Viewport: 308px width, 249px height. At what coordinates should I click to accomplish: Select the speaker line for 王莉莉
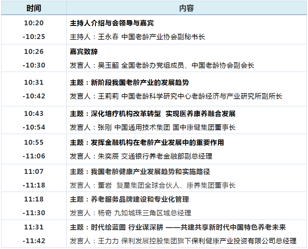[176, 96]
